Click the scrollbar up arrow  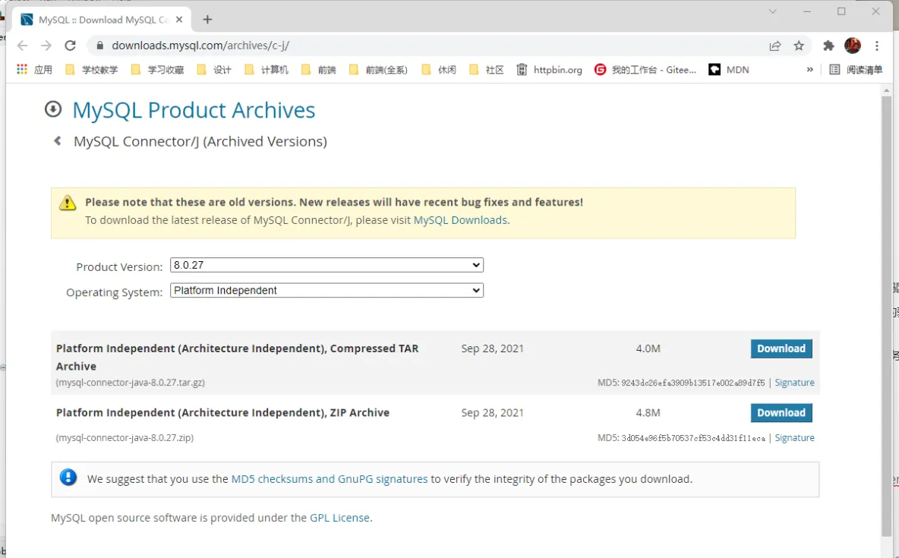tap(886, 90)
